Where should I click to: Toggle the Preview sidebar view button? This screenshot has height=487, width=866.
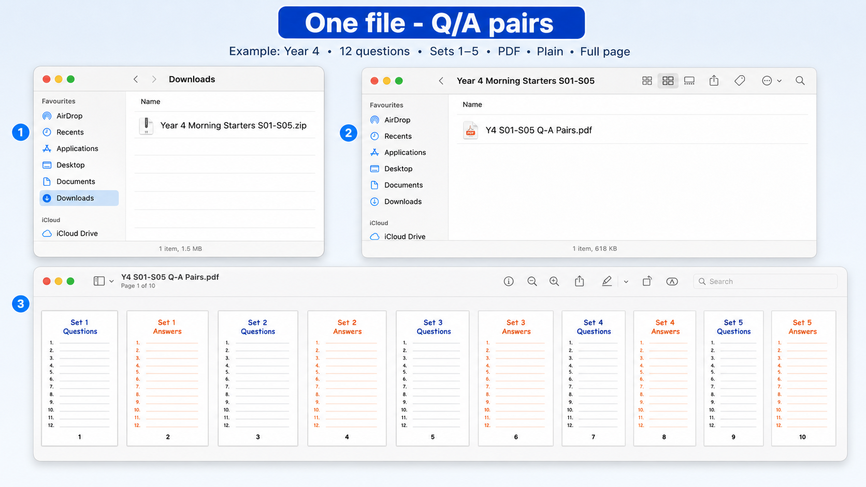pyautogui.click(x=99, y=281)
